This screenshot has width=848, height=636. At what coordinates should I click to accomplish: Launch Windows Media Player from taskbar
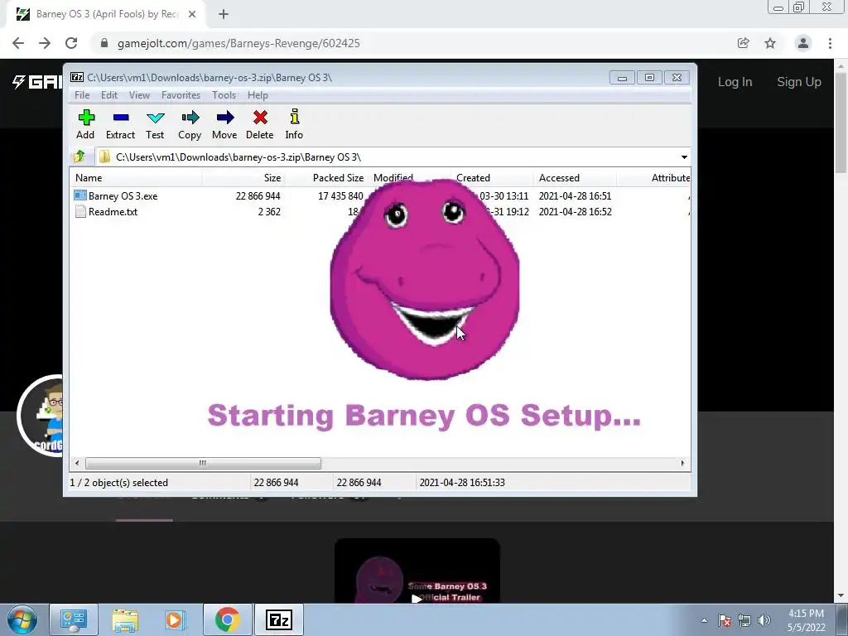tap(176, 619)
